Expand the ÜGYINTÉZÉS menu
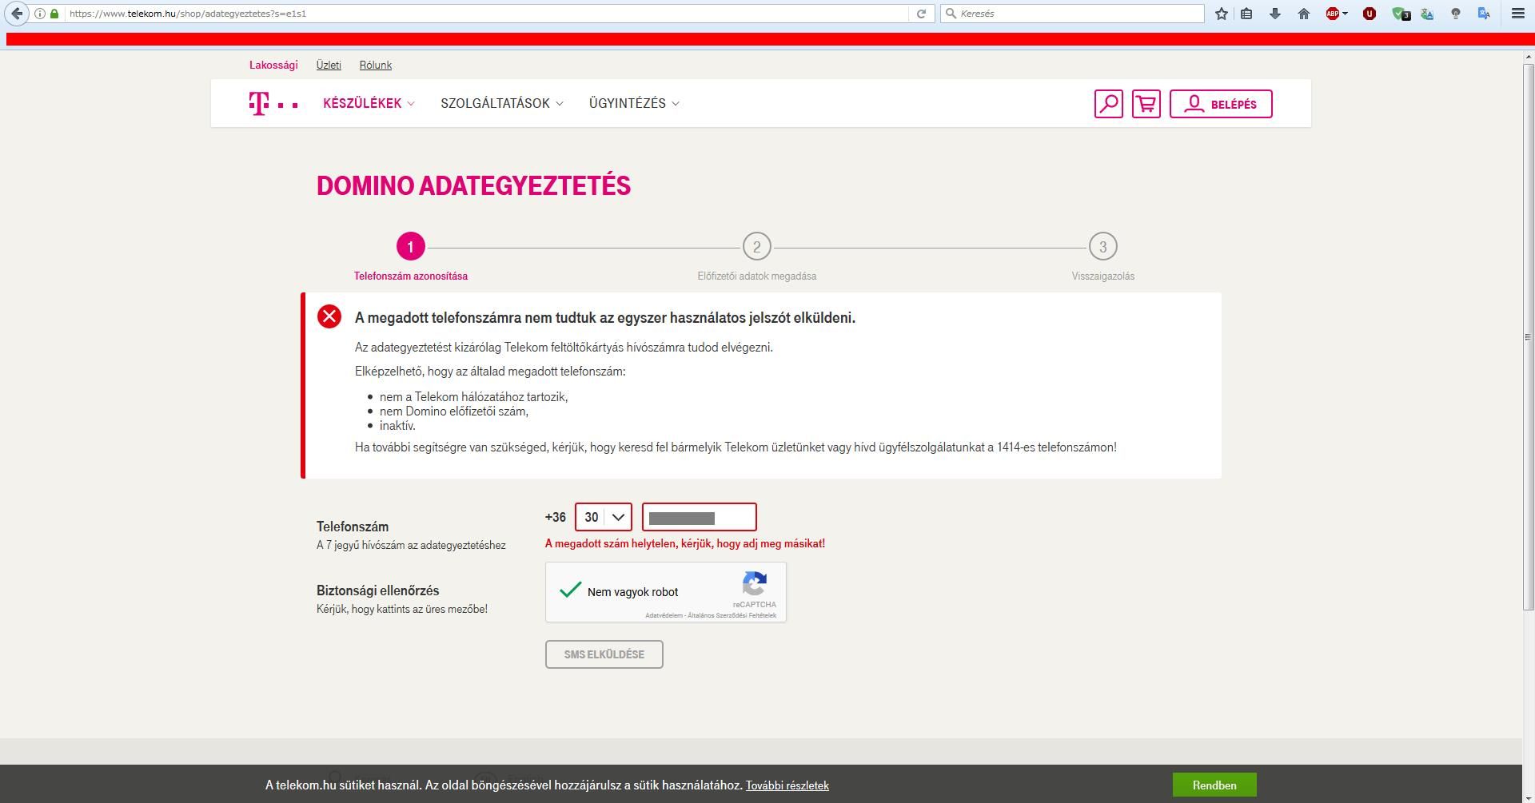 point(634,103)
